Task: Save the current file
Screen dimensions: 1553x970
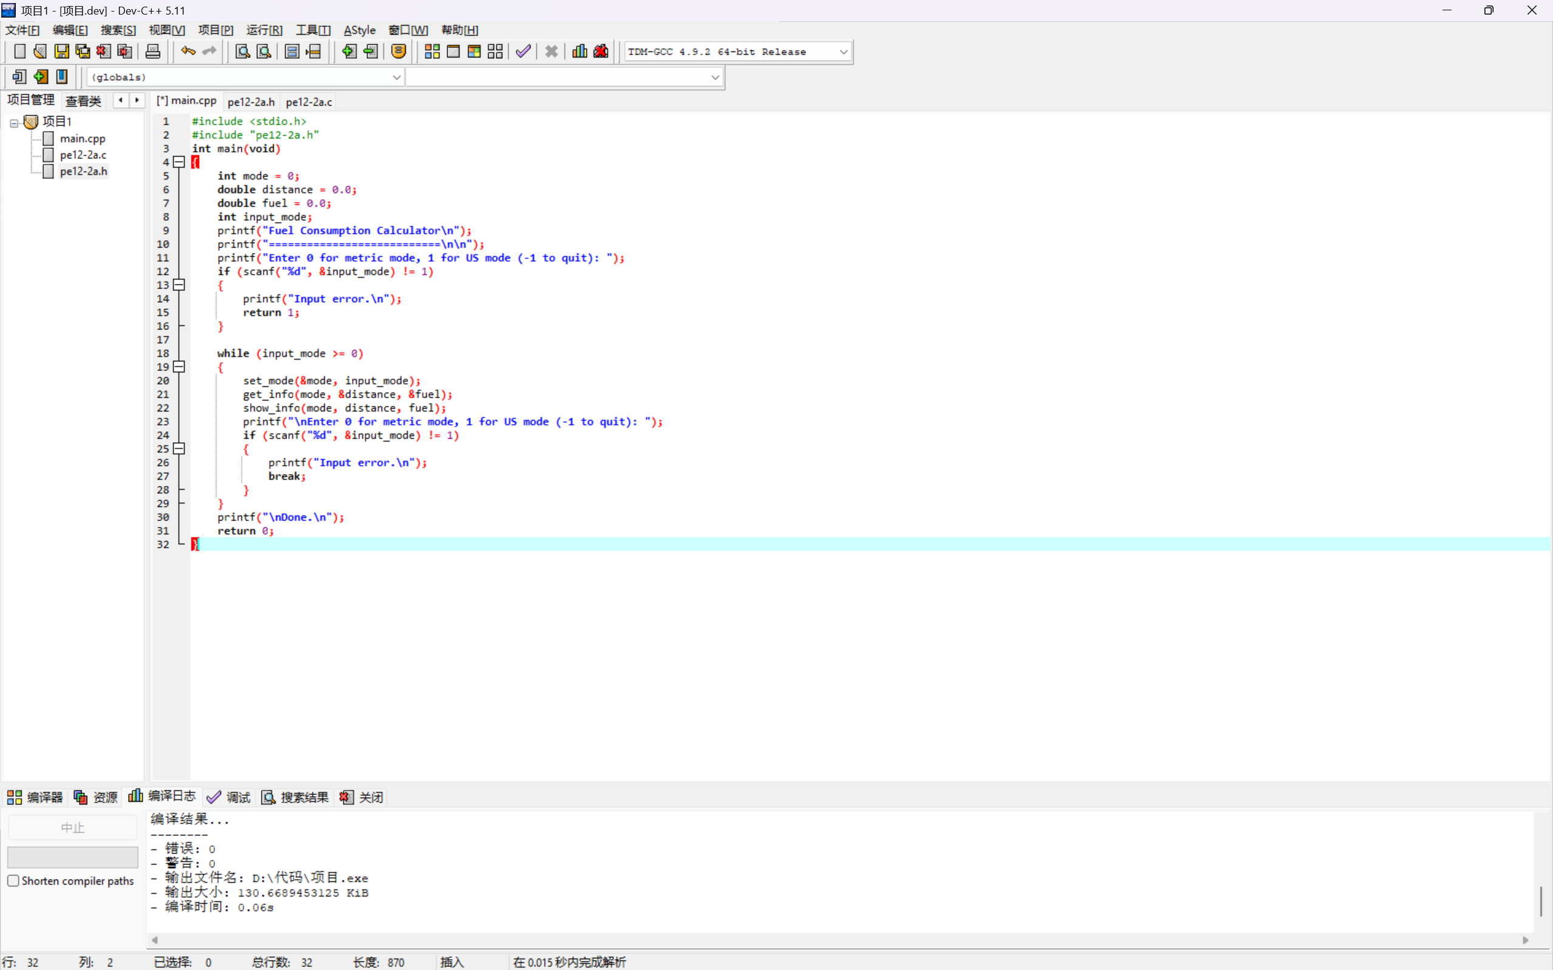Action: pos(61,52)
